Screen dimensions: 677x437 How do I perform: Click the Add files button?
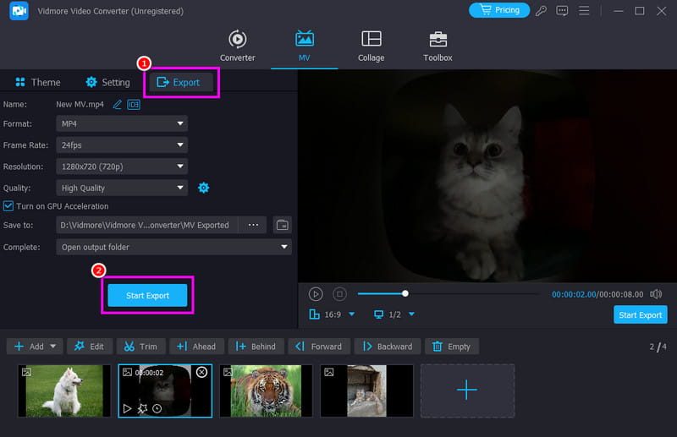[x=29, y=347]
